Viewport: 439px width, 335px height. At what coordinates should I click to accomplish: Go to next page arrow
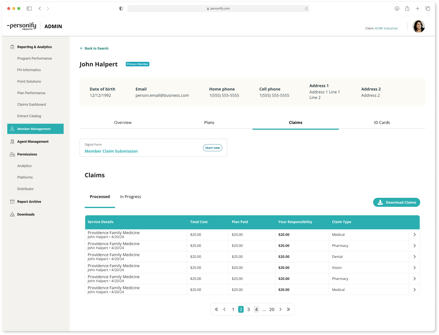(x=281, y=309)
